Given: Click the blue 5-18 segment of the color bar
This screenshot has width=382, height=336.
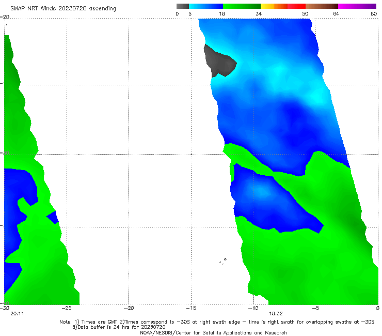Looking at the screenshot, I should (x=206, y=6).
